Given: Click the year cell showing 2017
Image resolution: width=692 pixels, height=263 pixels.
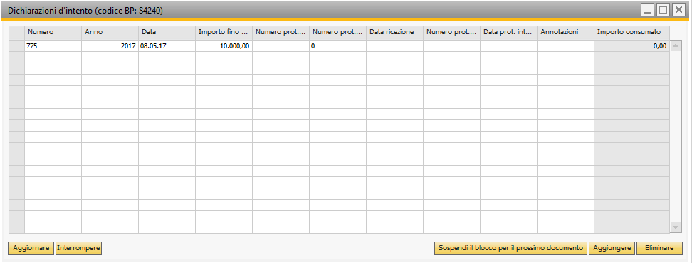Looking at the screenshot, I should [110, 45].
